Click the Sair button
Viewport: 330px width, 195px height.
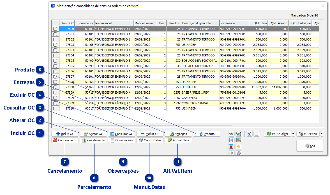click(310, 146)
